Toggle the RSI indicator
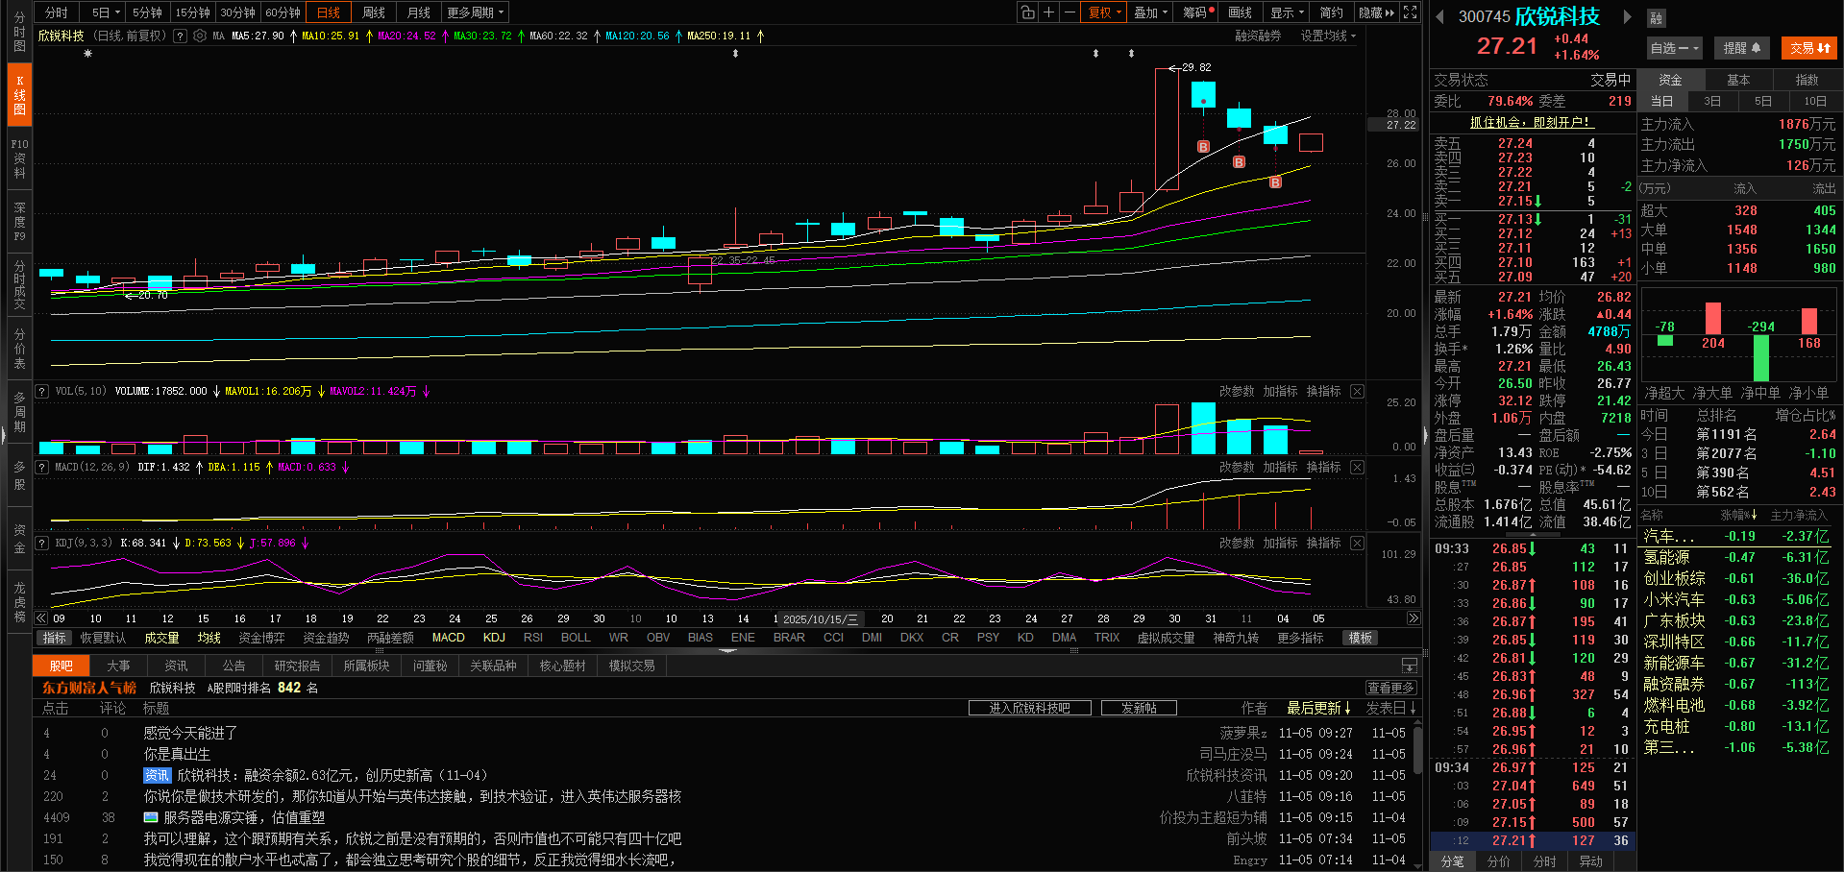The height and width of the screenshot is (872, 1844). tap(533, 638)
